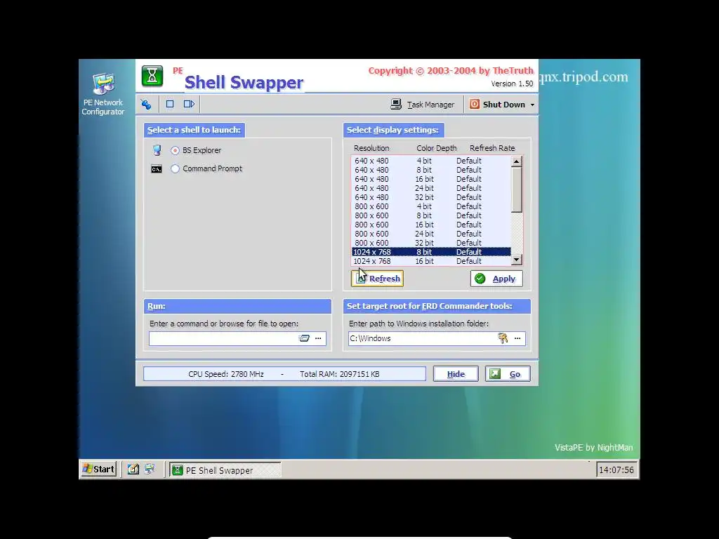Select 640 x 480 16 bit display mode
Image resolution: width=719 pixels, height=539 pixels.
click(x=431, y=179)
